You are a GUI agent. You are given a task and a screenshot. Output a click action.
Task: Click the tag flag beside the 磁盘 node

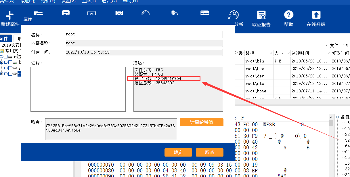(x=1, y=56)
